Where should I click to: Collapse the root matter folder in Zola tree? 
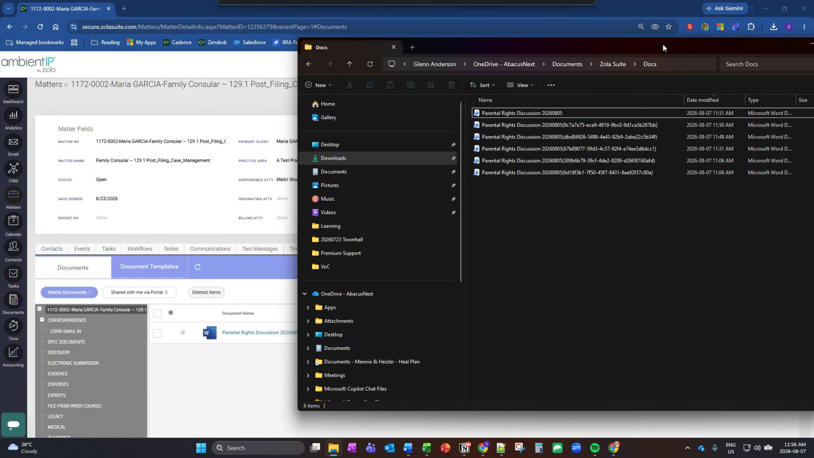[39, 309]
